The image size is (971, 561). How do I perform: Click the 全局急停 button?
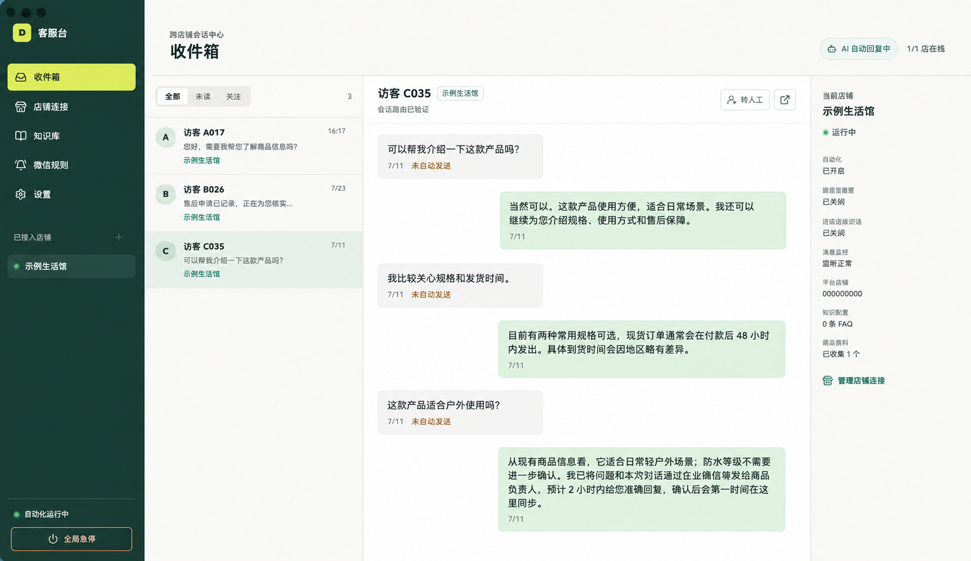[x=71, y=539]
